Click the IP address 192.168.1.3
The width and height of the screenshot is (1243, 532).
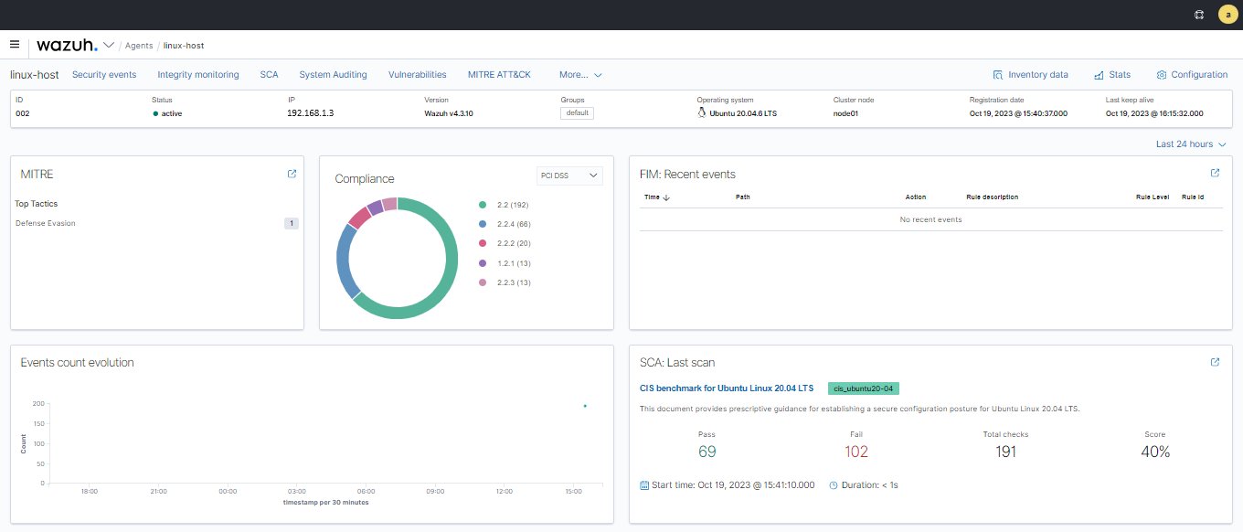[311, 114]
